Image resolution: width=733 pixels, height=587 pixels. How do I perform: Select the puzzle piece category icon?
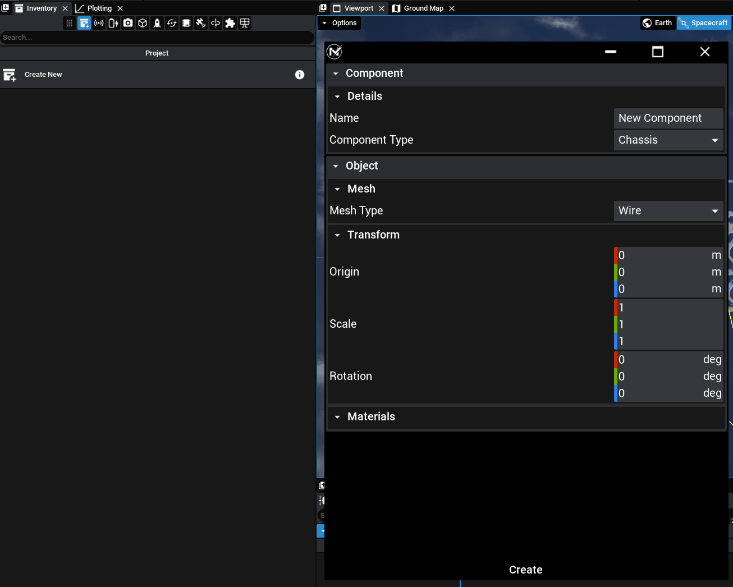[x=230, y=23]
